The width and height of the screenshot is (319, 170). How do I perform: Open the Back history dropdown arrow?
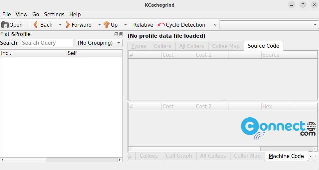[x=60, y=25]
